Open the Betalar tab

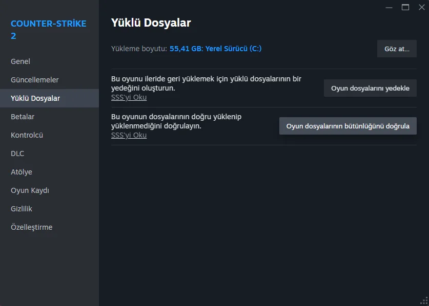(x=49, y=117)
